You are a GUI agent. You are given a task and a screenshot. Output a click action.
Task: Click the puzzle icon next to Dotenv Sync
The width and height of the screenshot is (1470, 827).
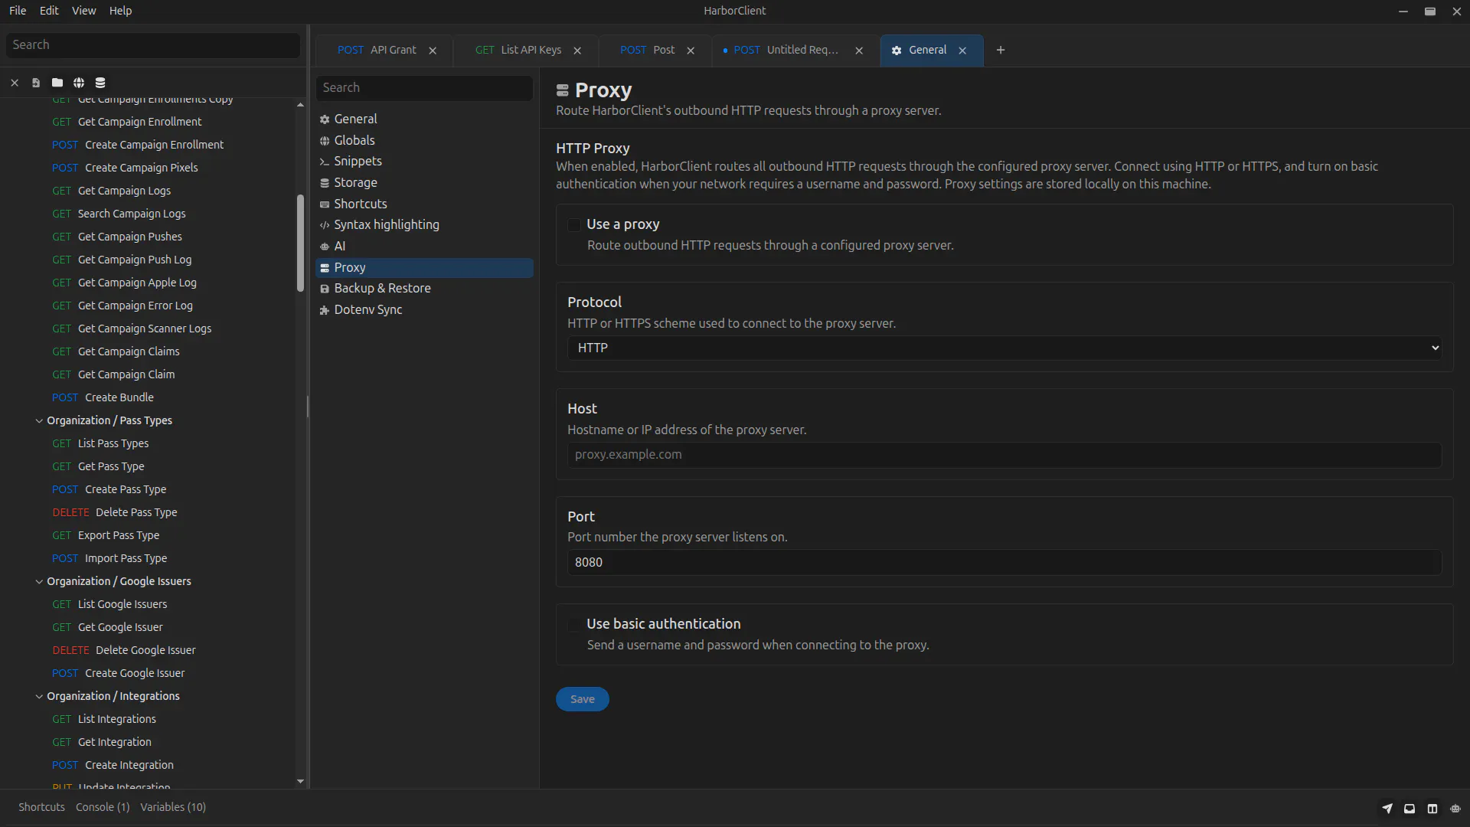pyautogui.click(x=325, y=310)
